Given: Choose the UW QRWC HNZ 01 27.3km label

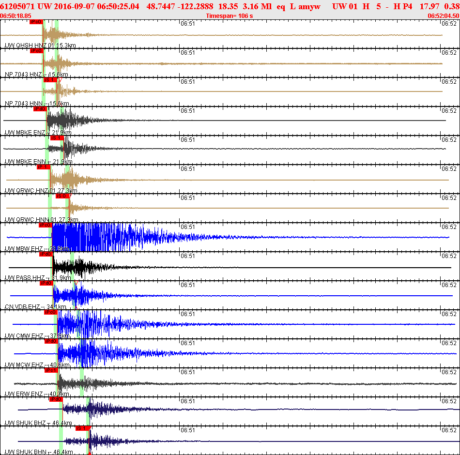Looking at the screenshot, I should tap(41, 191).
